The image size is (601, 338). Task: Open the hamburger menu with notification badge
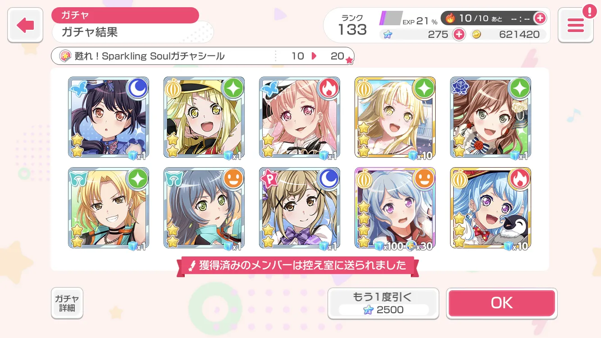point(575,26)
